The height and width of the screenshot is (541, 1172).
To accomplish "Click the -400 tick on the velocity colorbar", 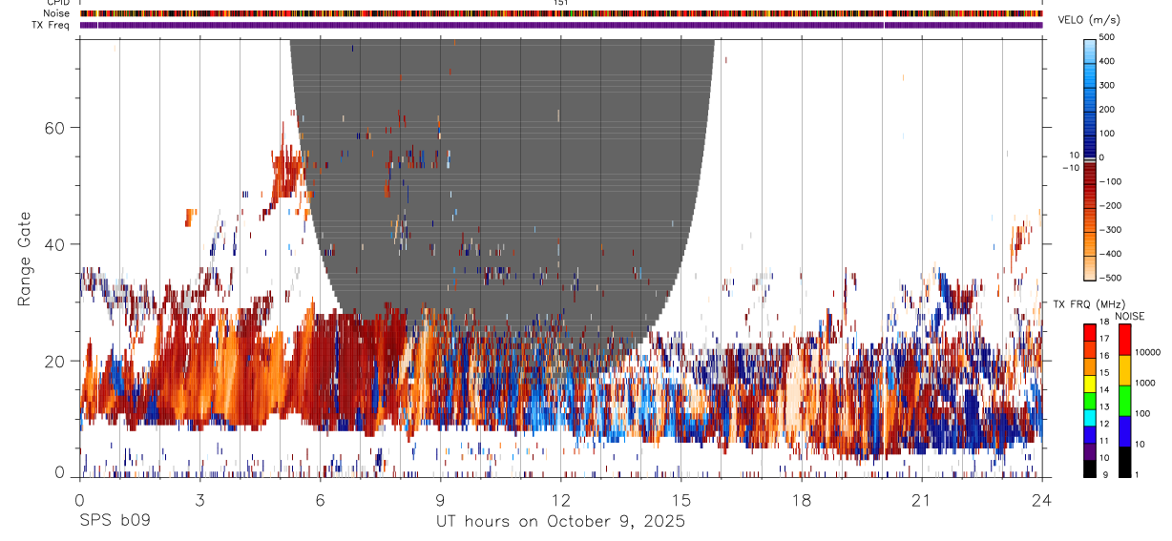I will coord(1112,254).
